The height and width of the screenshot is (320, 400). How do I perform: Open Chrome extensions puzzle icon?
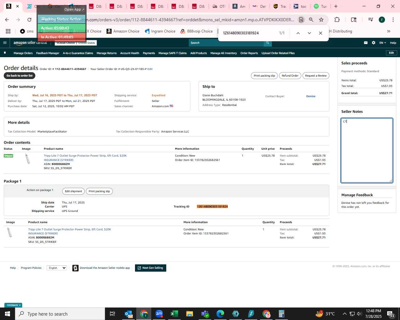click(337, 20)
